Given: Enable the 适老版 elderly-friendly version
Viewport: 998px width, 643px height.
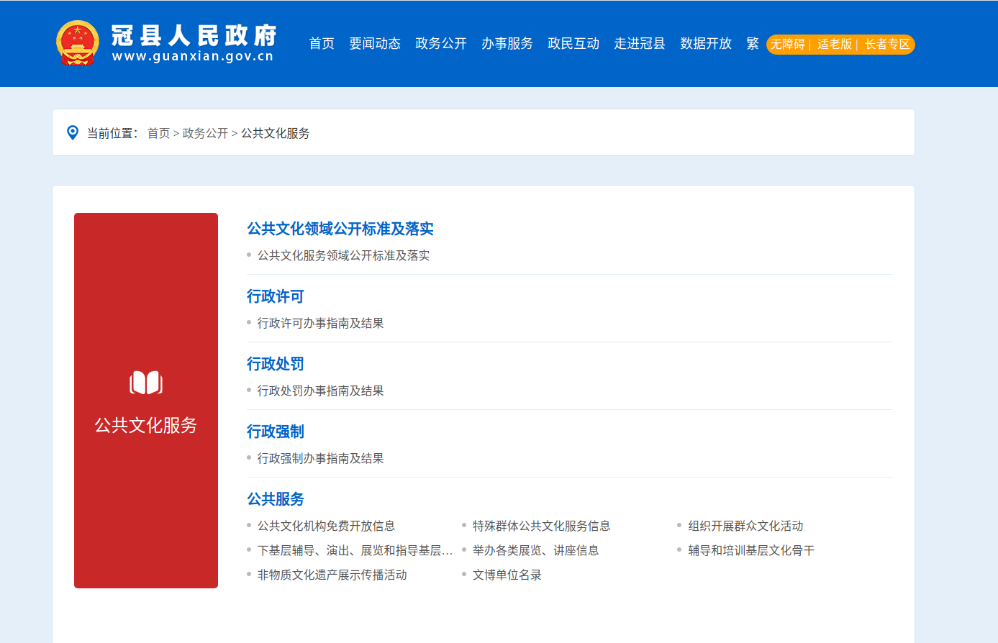Looking at the screenshot, I should (835, 45).
